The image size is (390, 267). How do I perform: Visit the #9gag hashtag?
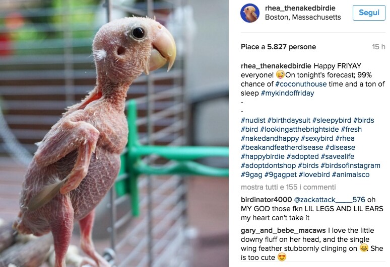[251, 174]
